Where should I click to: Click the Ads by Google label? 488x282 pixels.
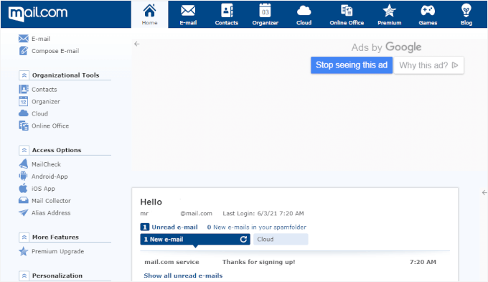pos(386,47)
